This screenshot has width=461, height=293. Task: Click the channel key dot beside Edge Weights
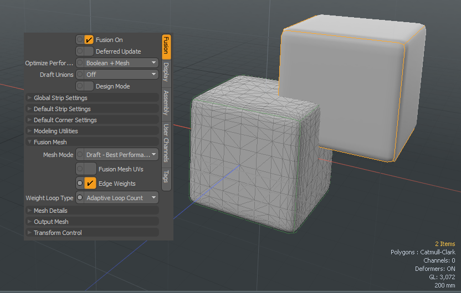[80, 183]
